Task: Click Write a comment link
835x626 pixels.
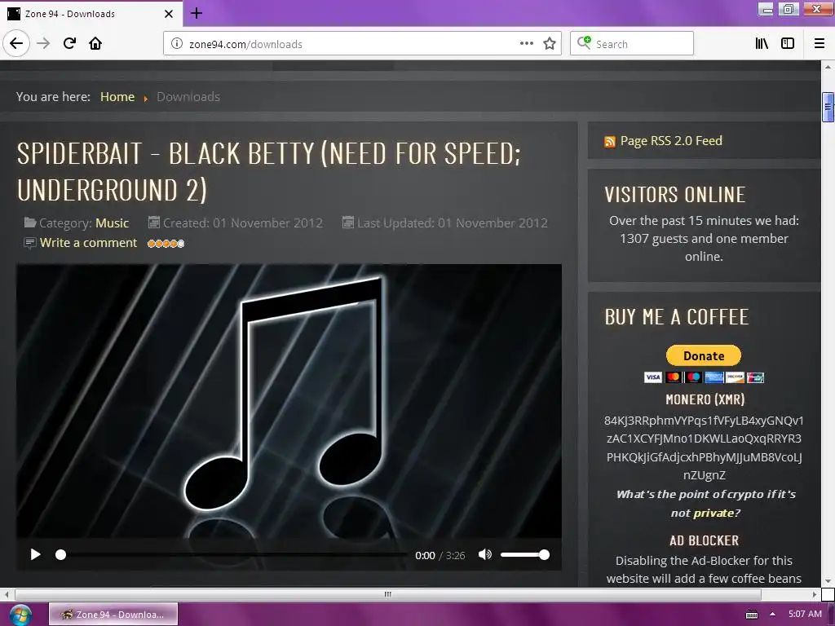Action: click(88, 243)
